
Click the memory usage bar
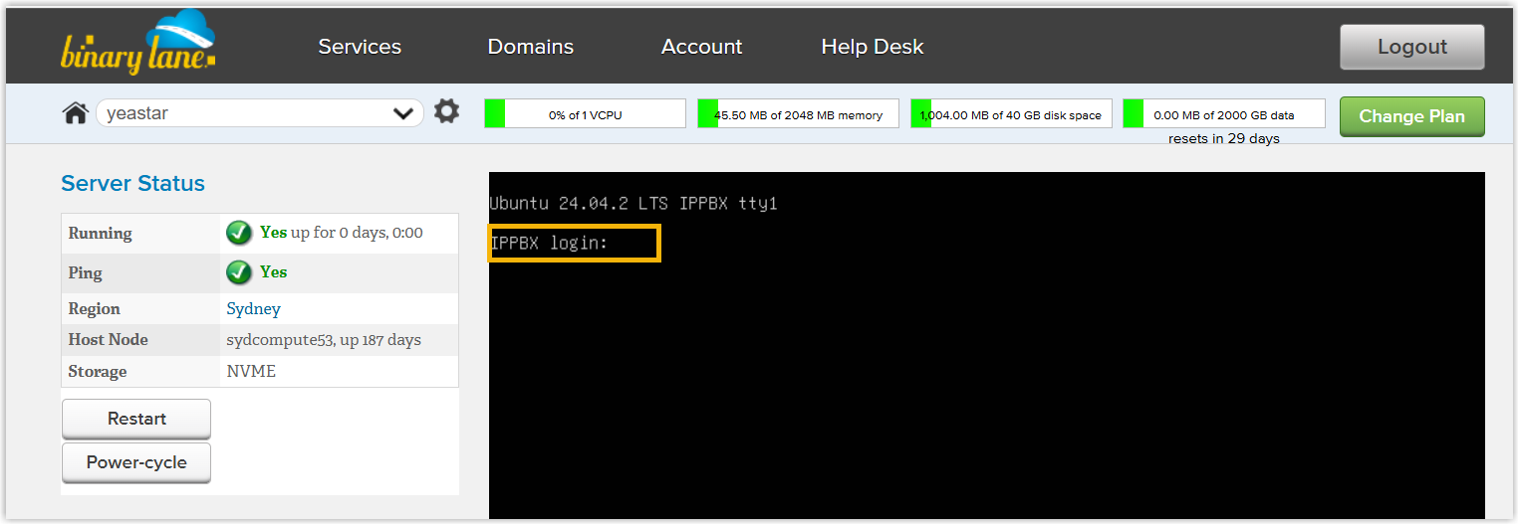pyautogui.click(x=798, y=114)
